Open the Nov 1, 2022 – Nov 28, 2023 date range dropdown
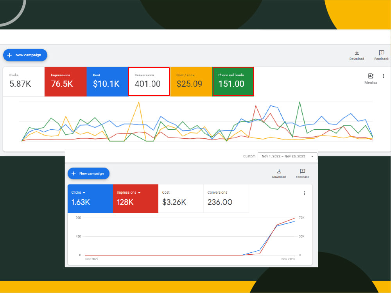391x293 pixels. point(287,156)
